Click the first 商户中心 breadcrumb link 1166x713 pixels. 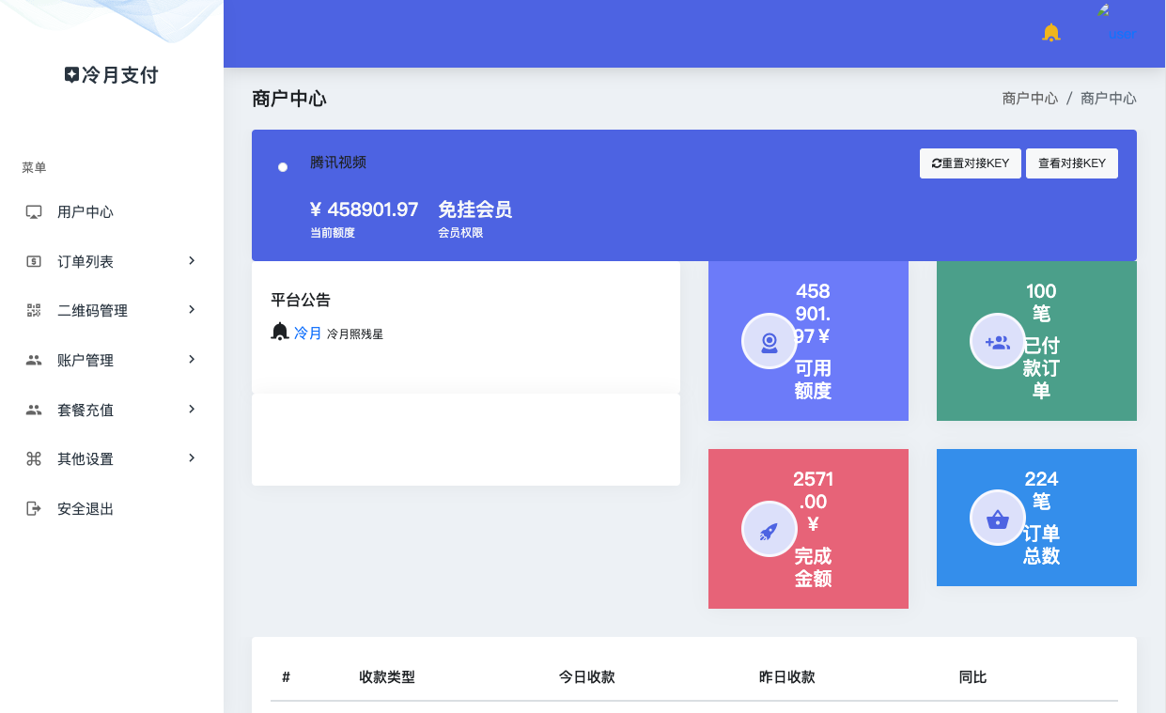coord(1030,99)
